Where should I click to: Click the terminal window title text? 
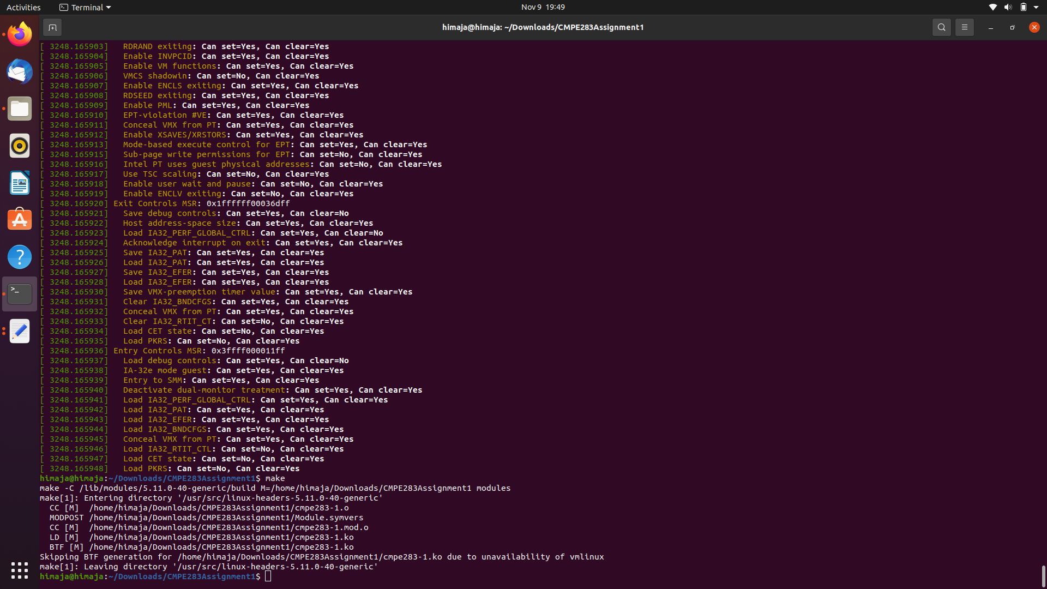543,27
